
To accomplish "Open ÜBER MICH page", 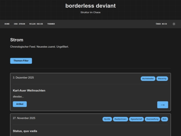I will tap(161, 24).
